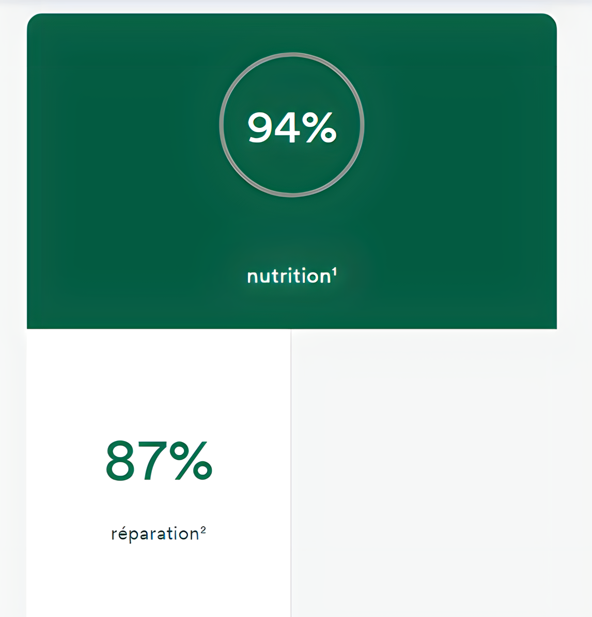592x617 pixels.
Task: Open footnote 1 superscript next to nutrition
Action: tap(334, 271)
